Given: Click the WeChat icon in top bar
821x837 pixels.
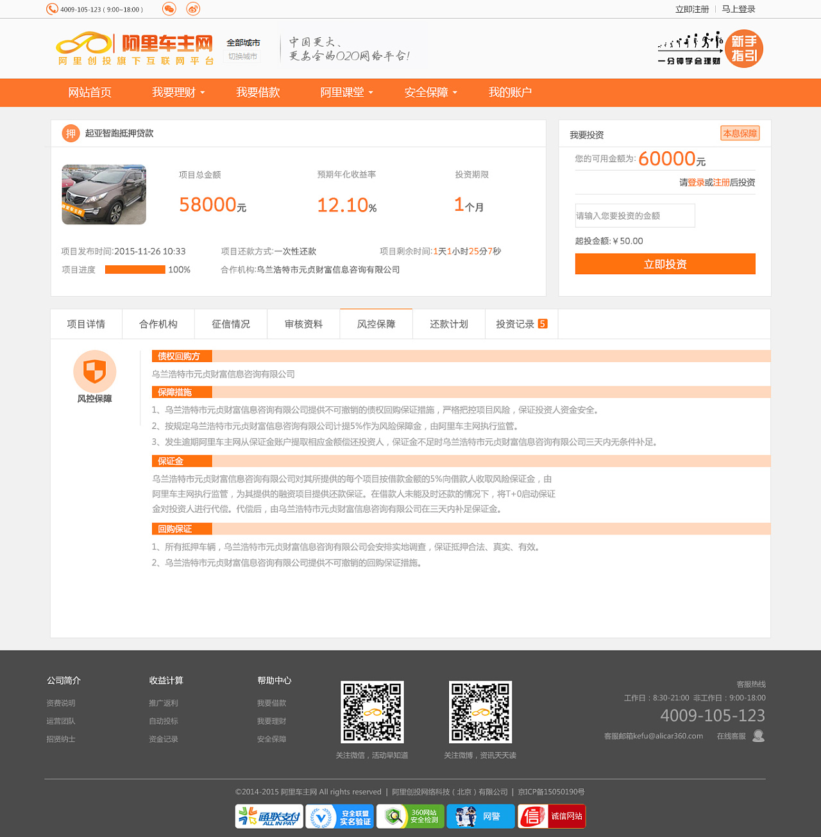Looking at the screenshot, I should click(169, 9).
